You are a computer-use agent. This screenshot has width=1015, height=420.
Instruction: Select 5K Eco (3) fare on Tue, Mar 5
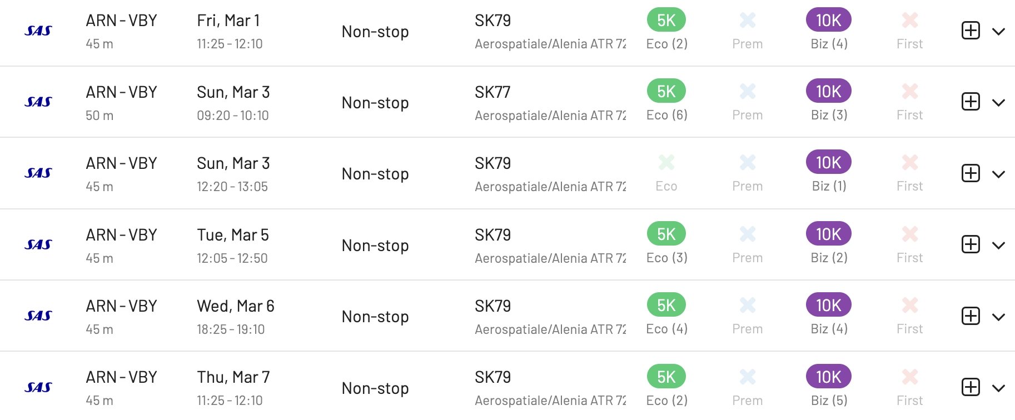click(666, 234)
